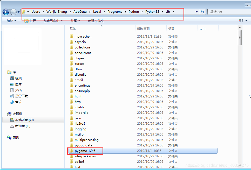Screen dimensions: 251x170
Task: Click the back navigation arrow
Action: (6, 11)
